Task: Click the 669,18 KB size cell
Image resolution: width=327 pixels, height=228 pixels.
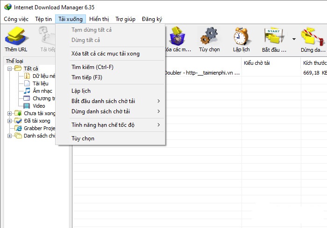Action: pos(315,73)
